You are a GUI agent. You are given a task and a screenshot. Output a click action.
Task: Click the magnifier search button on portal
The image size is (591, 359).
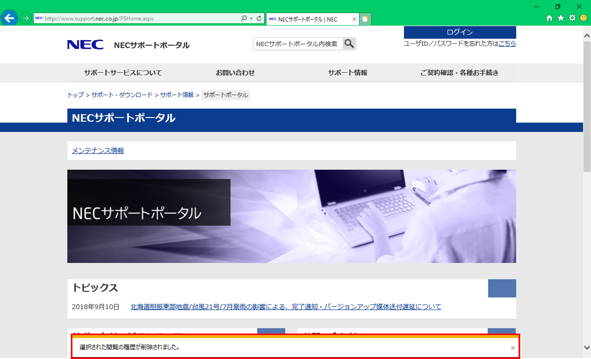349,44
